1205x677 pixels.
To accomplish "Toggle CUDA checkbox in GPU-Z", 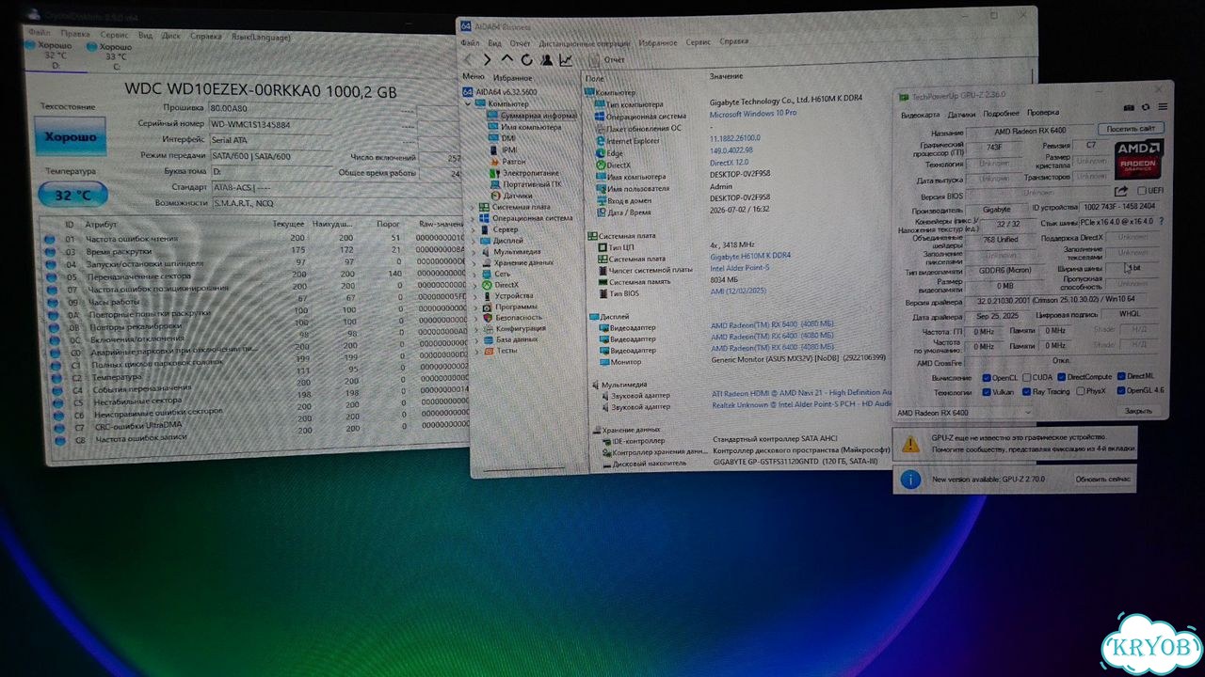I will [1027, 377].
